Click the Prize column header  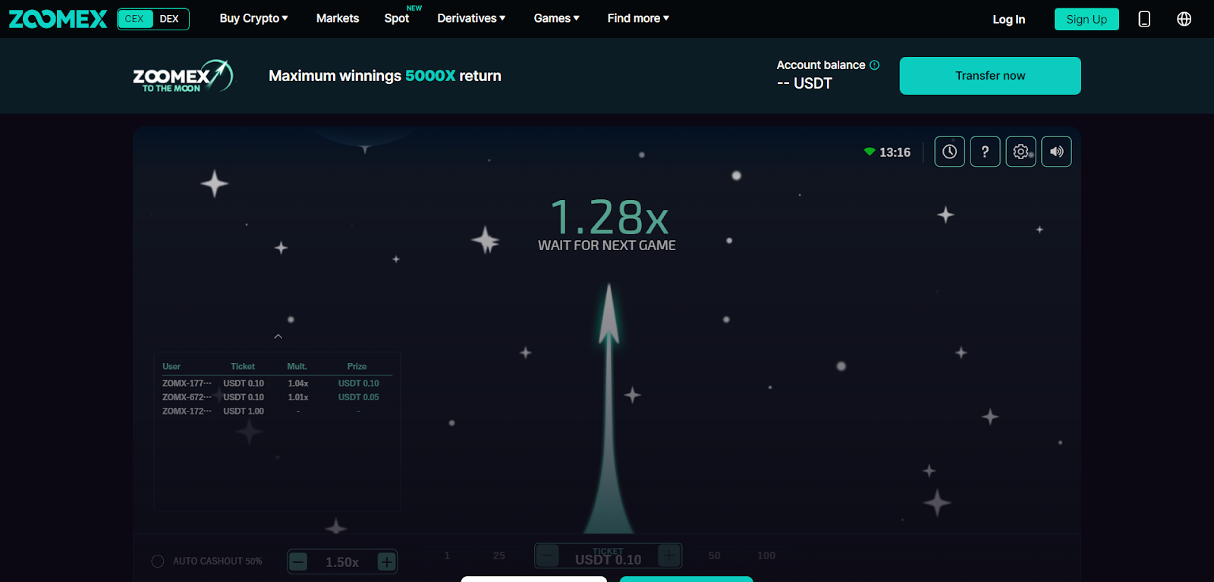tap(357, 366)
